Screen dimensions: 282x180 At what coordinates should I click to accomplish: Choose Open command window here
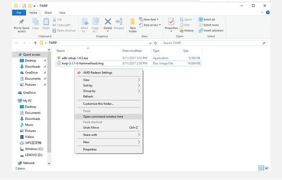[x=109, y=117]
